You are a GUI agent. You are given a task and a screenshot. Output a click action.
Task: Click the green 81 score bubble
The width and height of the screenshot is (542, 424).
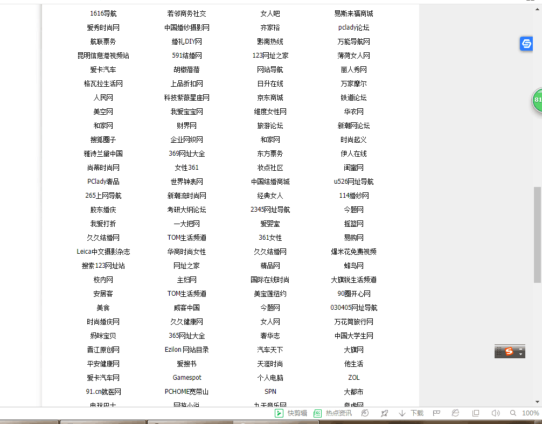click(x=537, y=100)
